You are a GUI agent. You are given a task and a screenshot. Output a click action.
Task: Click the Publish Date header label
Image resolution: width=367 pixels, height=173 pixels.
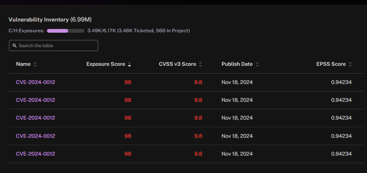pyautogui.click(x=237, y=64)
